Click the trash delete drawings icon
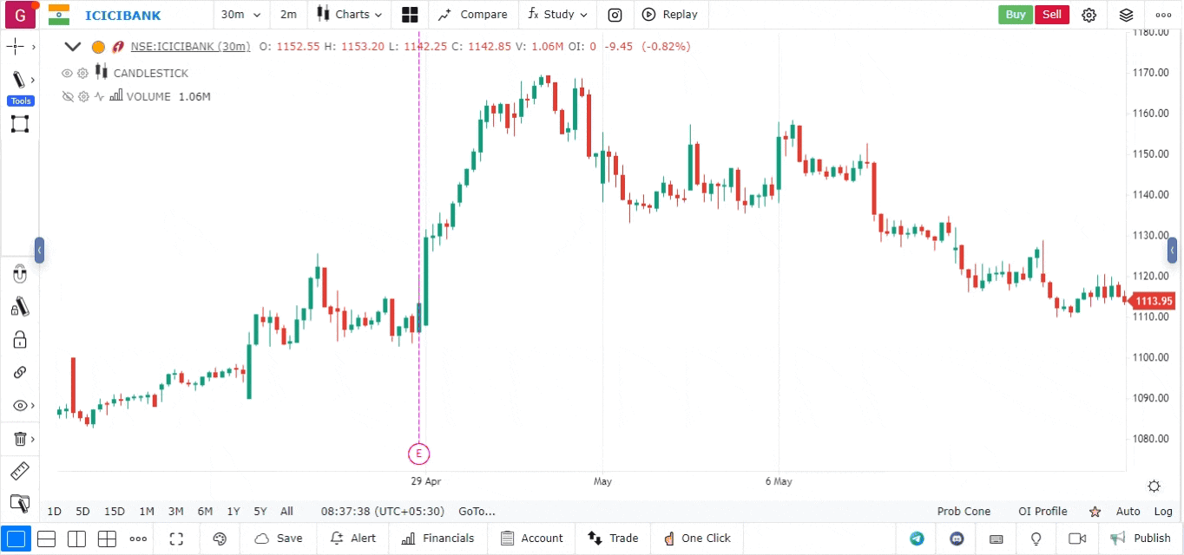 20,439
